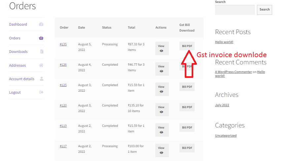Viewport: 285px width, 161px height.
Task: Open the Orders menu item
Action: (x=15, y=38)
